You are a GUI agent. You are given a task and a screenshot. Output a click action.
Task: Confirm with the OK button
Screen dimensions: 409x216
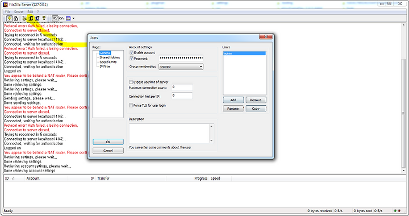tap(108, 142)
